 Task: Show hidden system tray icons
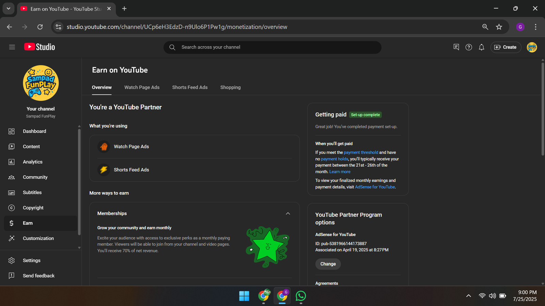coord(469,296)
